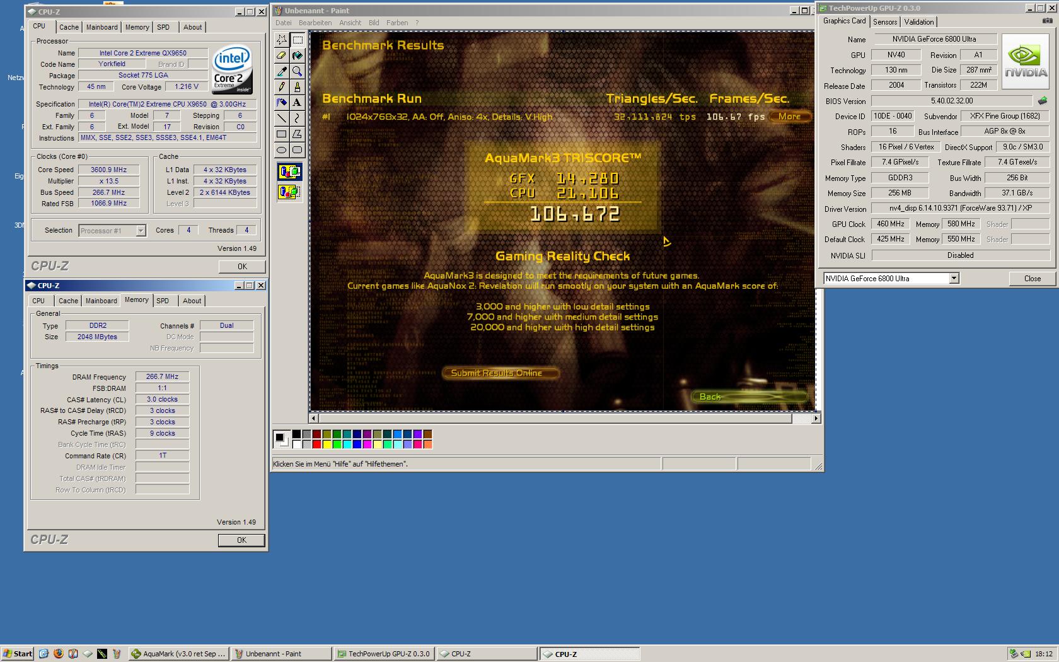Image resolution: width=1059 pixels, height=662 pixels.
Task: Click the GPU name field GeForce 6800 Ultra
Action: (934, 39)
